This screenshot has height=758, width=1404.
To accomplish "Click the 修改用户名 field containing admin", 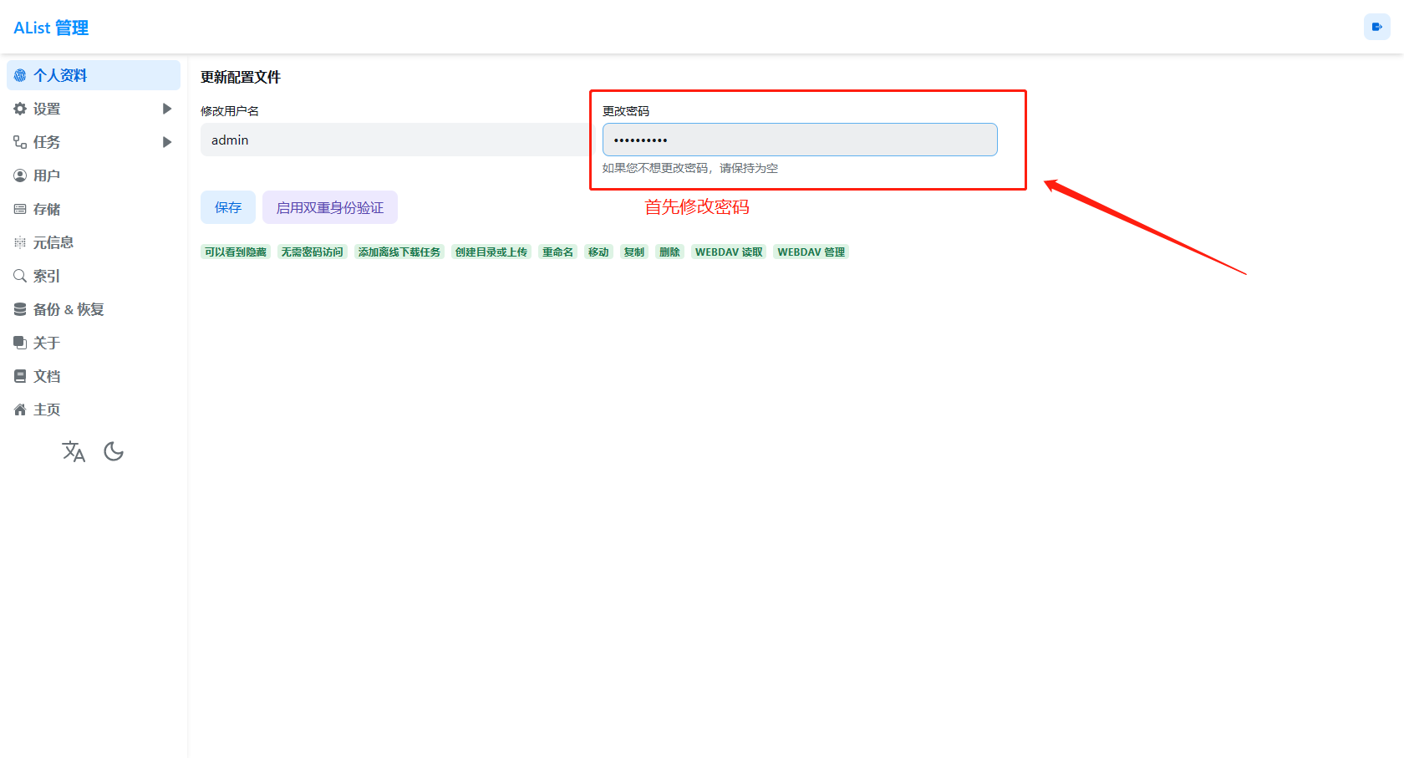I will click(x=394, y=140).
